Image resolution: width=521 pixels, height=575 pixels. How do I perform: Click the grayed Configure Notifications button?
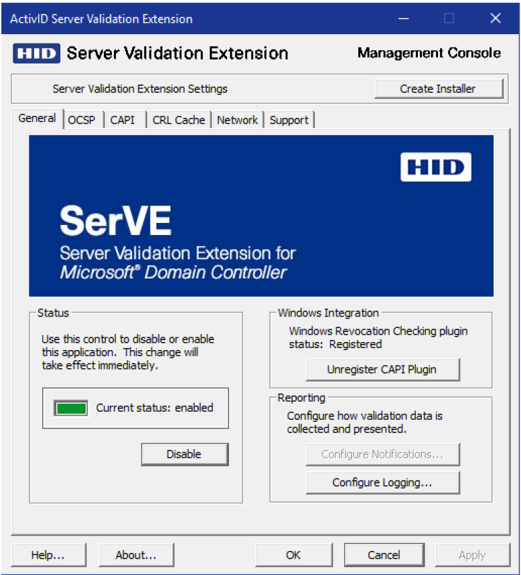click(382, 455)
